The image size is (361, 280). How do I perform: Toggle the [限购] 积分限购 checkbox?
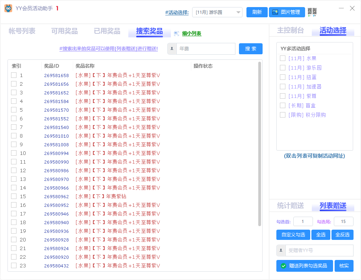point(283,115)
